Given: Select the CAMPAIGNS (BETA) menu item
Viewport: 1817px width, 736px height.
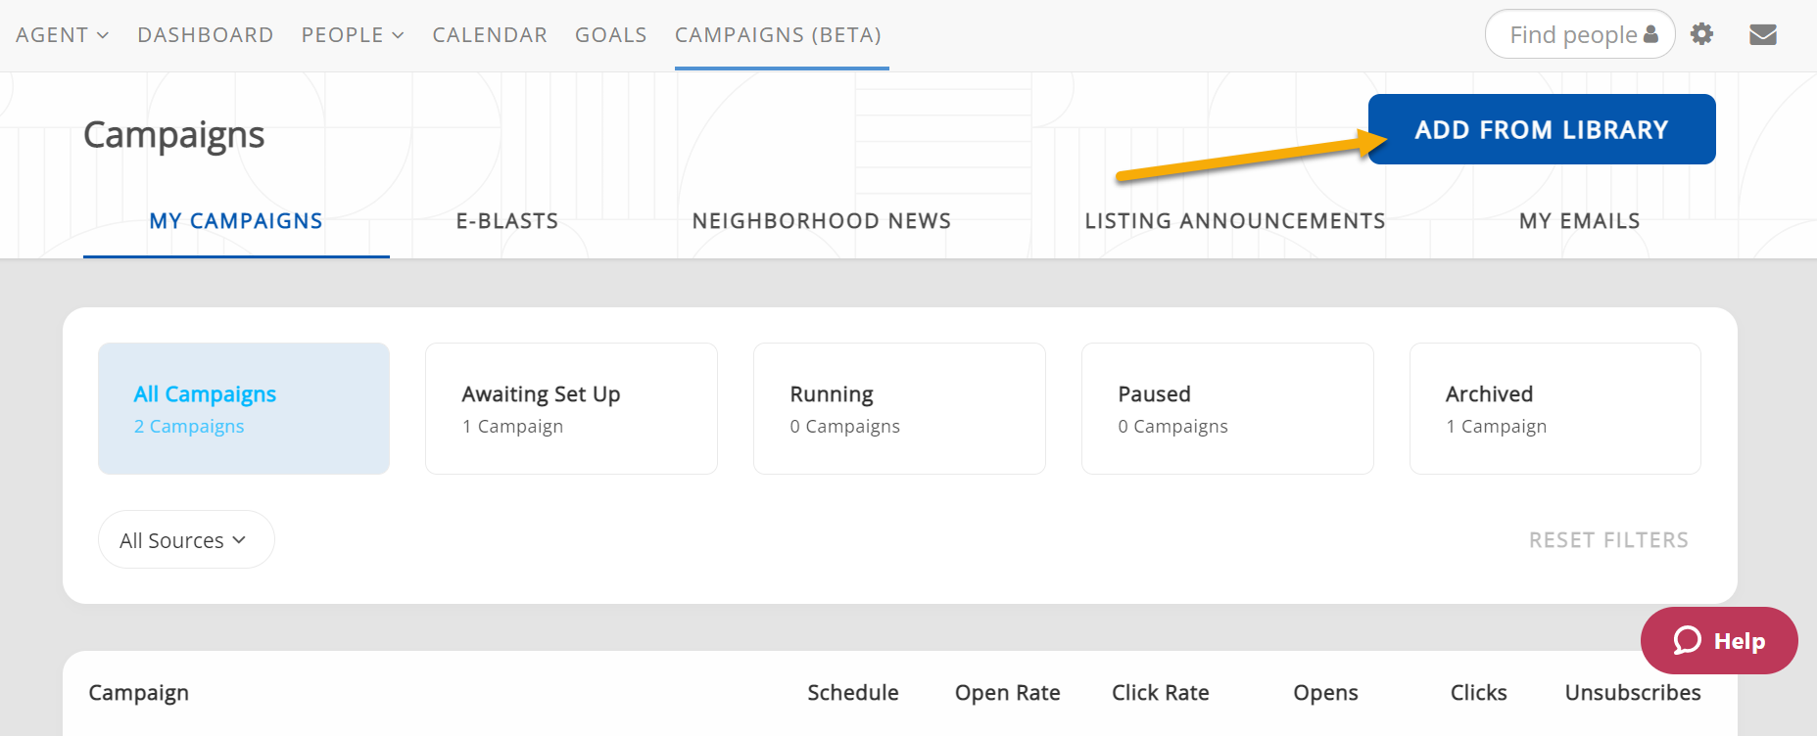Looking at the screenshot, I should click(778, 35).
